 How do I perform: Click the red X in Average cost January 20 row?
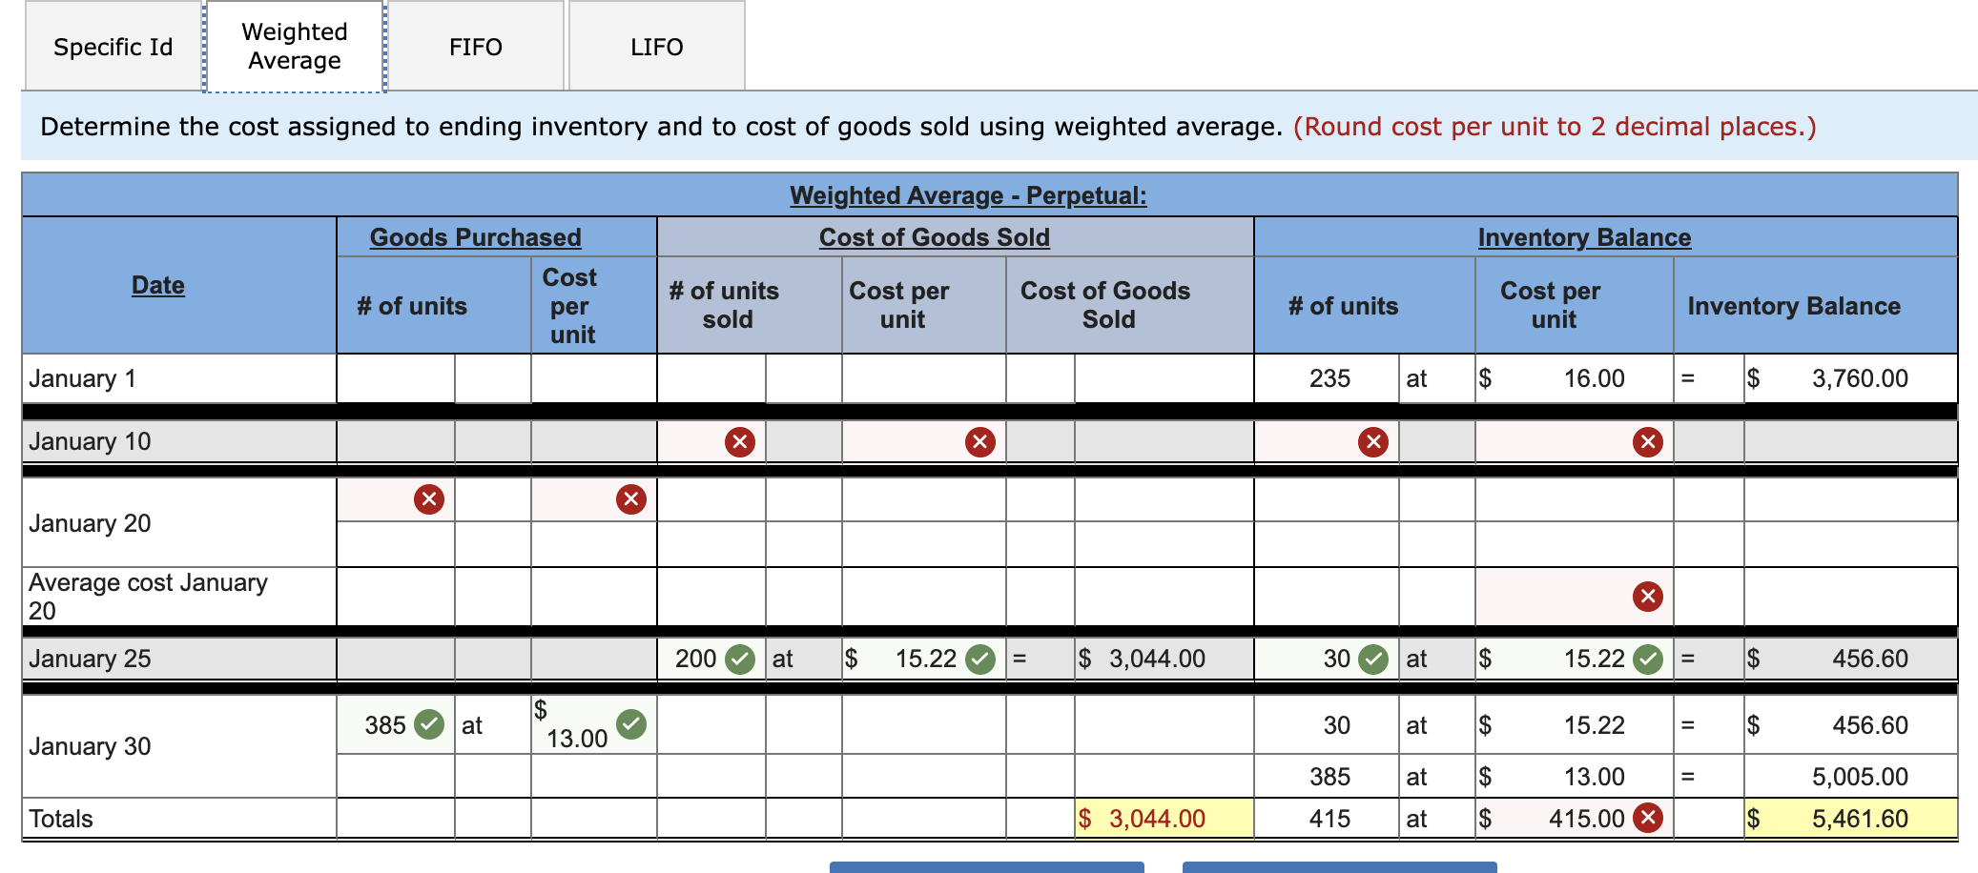coord(1647,596)
